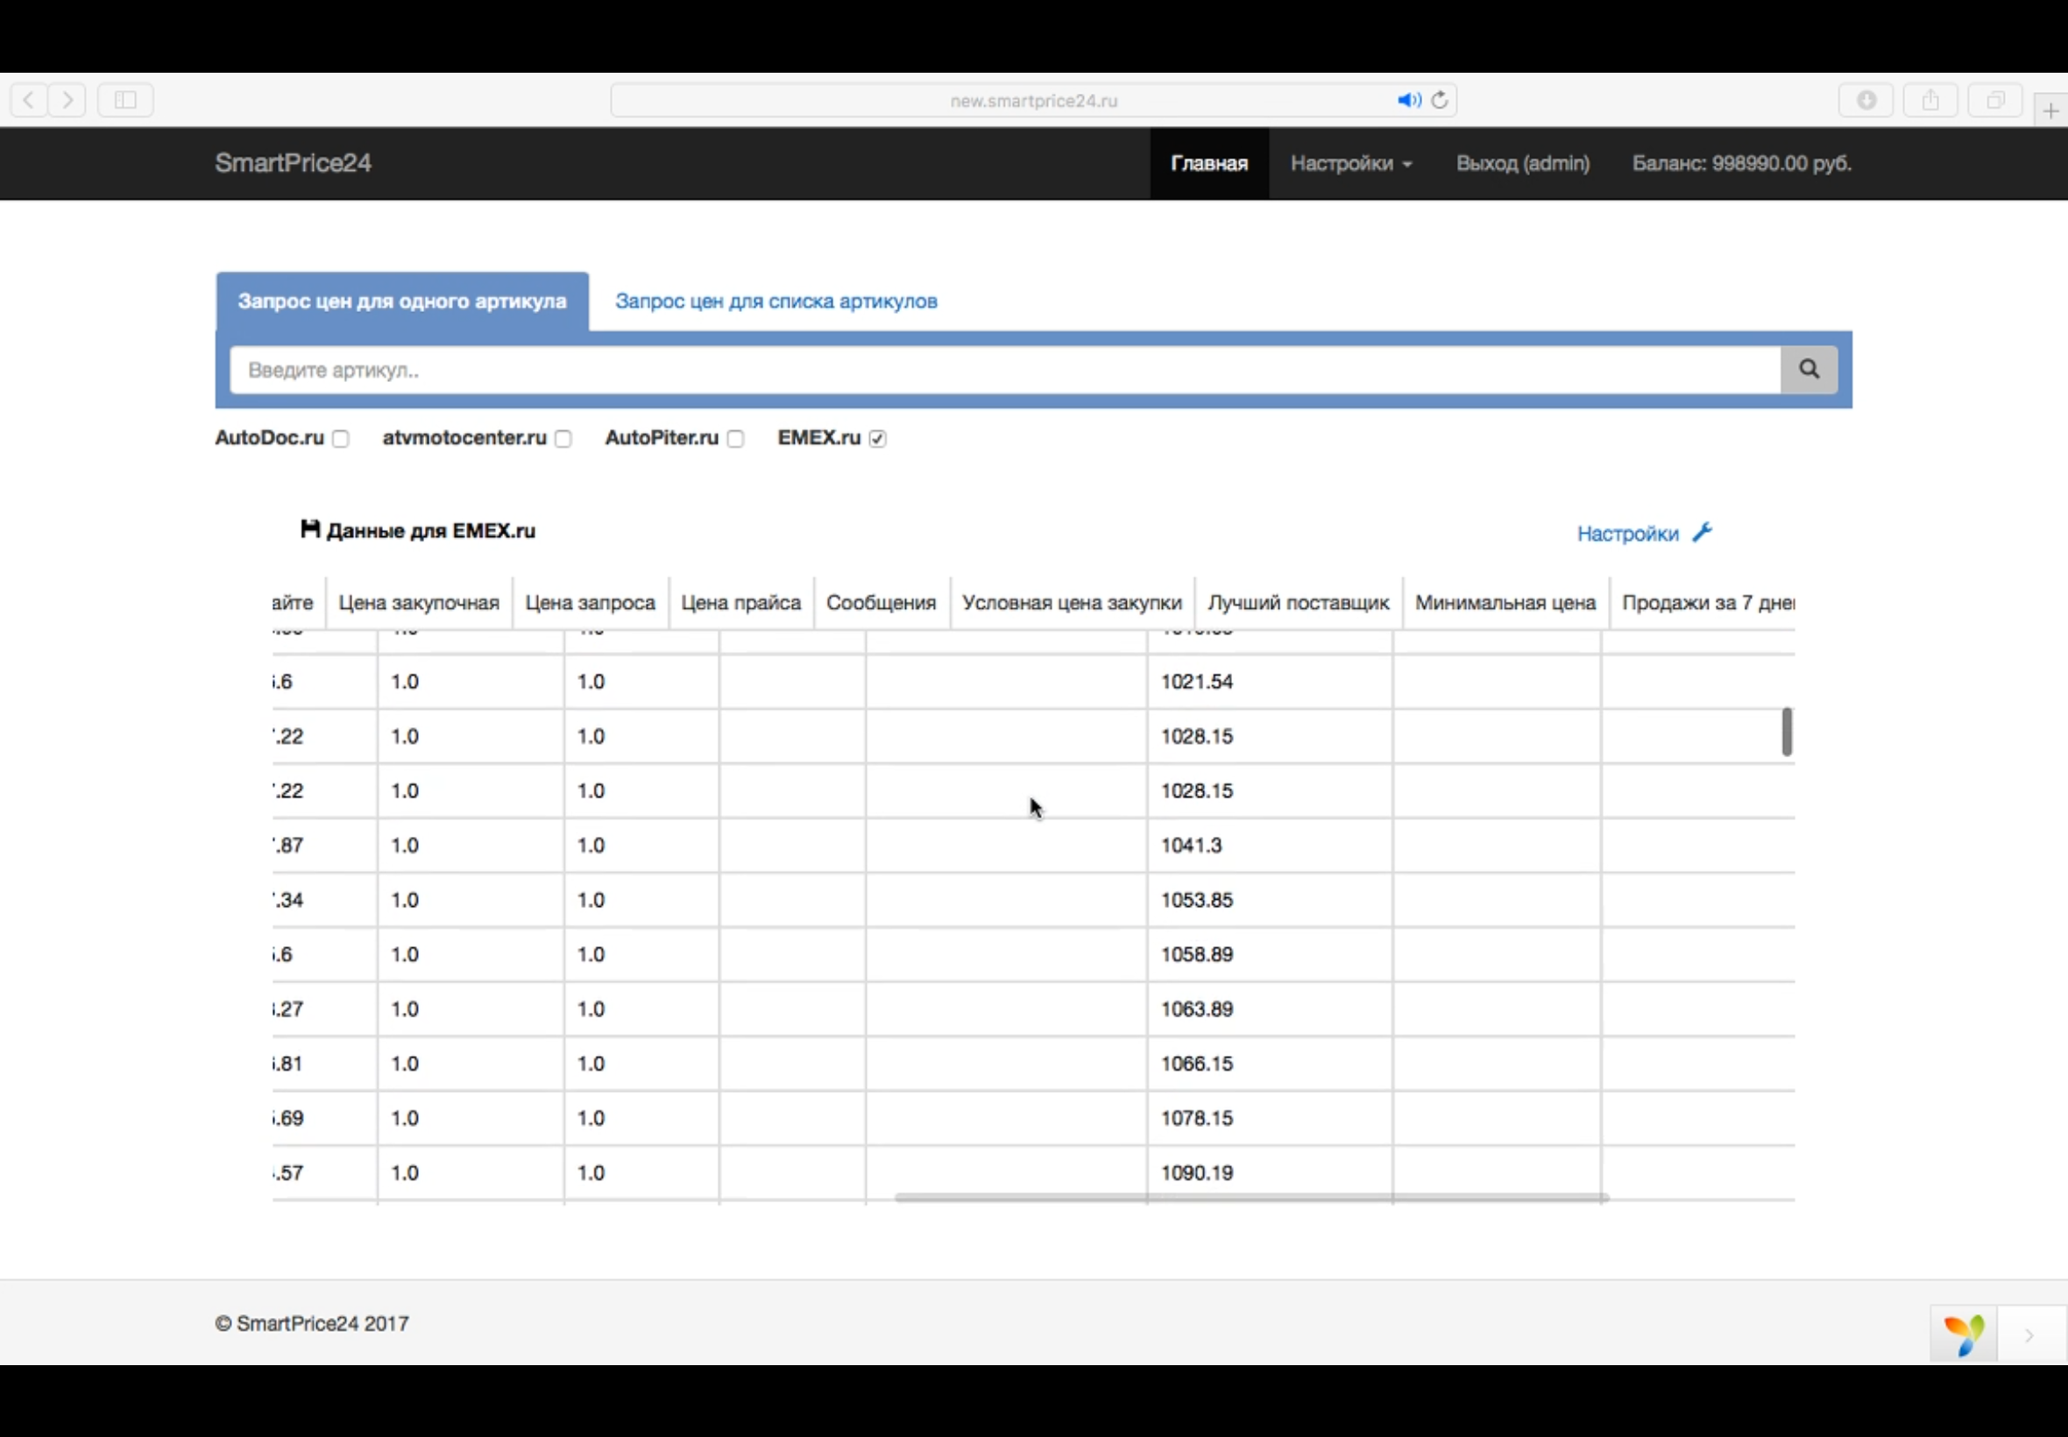This screenshot has width=2068, height=1437.
Task: Click the browser share icon
Action: (x=1930, y=100)
